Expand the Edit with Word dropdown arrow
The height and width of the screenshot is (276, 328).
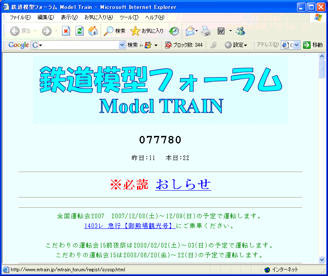pos(230,31)
